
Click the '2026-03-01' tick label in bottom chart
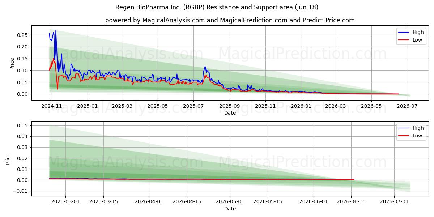pyautogui.click(x=65, y=202)
